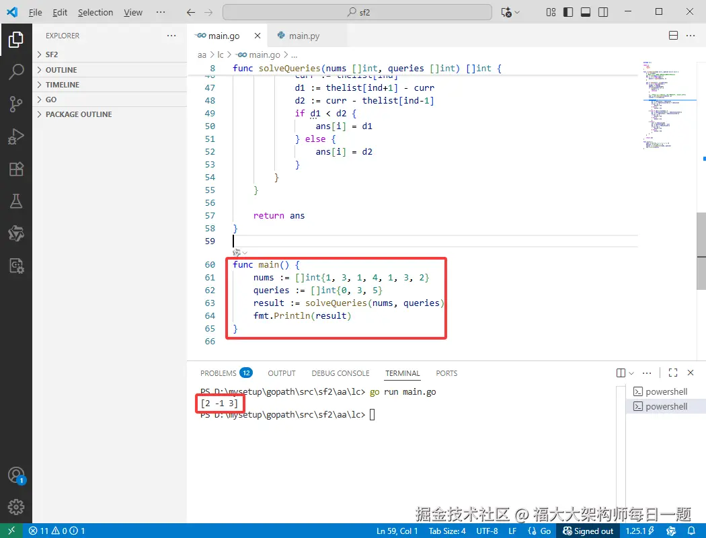Click the VS Code logo menu icon
Screen dimensions: 706x538
tap(12, 11)
